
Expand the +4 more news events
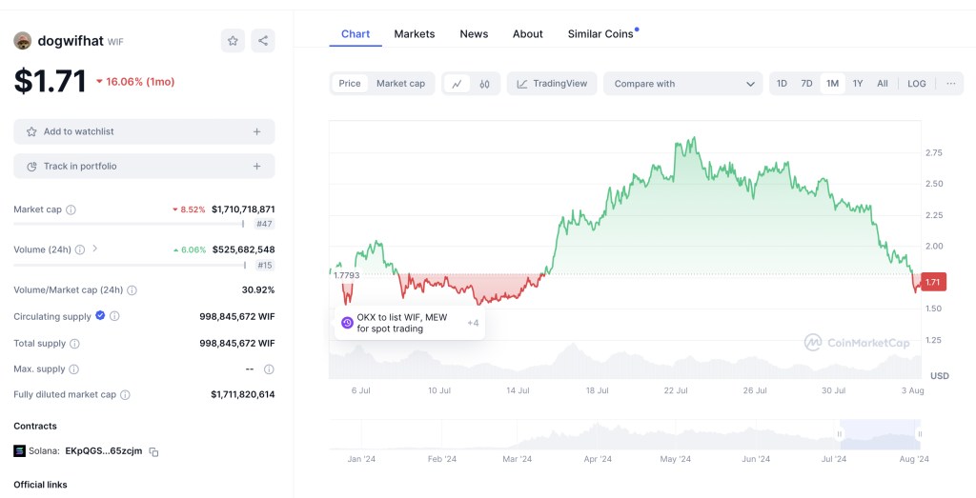[x=473, y=323]
